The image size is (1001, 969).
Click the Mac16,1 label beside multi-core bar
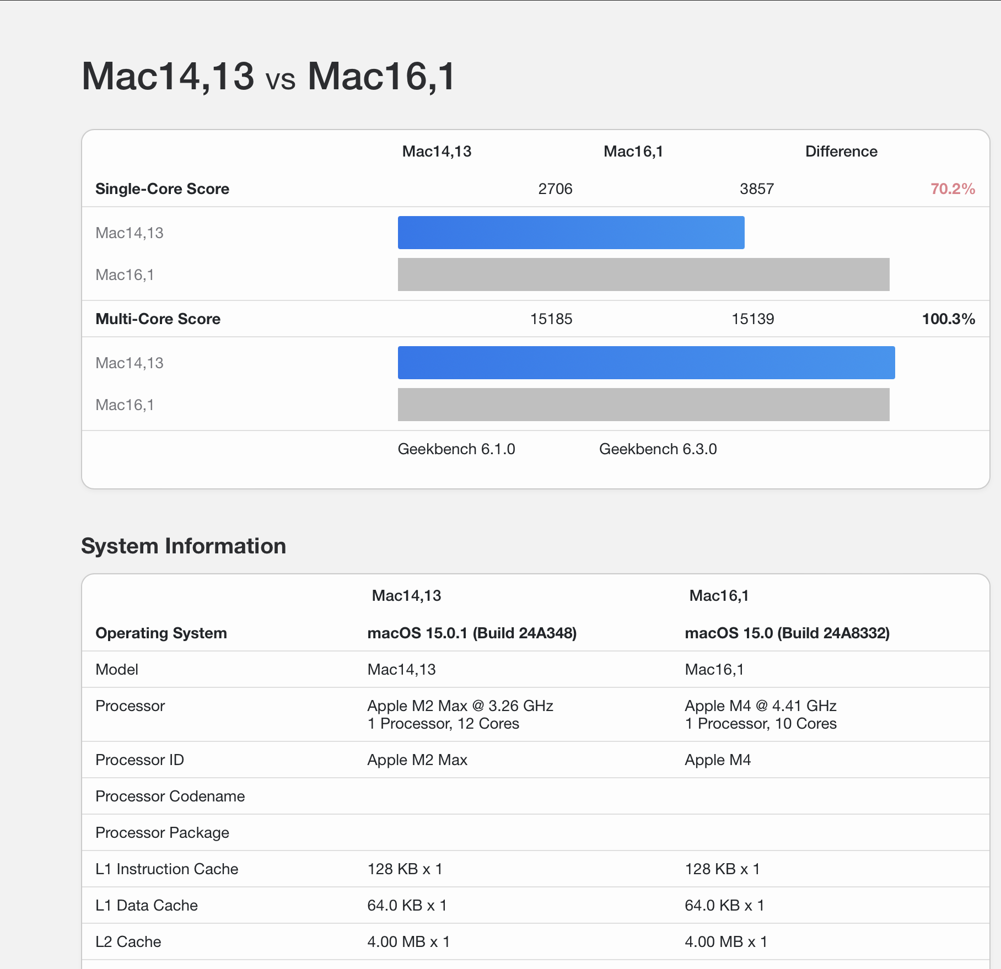click(125, 405)
